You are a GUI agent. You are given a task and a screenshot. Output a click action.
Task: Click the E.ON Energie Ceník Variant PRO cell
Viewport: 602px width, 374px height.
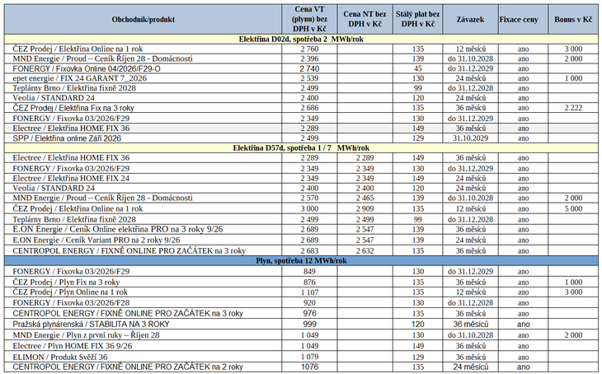pos(143,240)
